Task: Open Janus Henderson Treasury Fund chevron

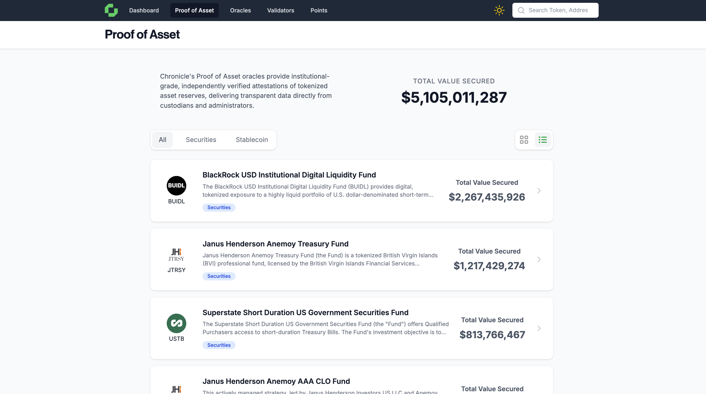Action: (539, 259)
